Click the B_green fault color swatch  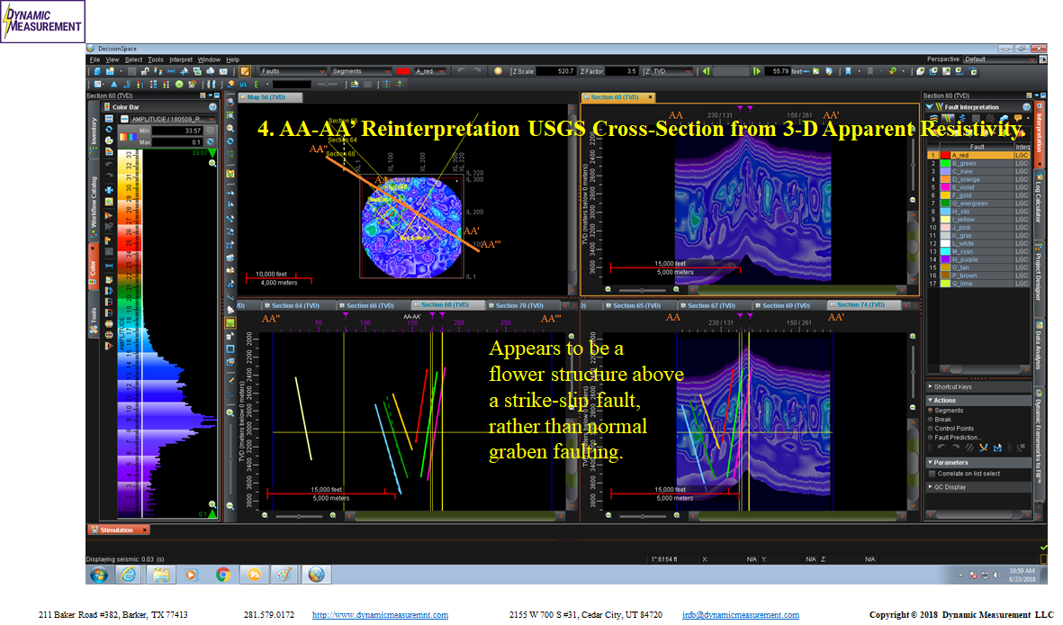coord(945,164)
